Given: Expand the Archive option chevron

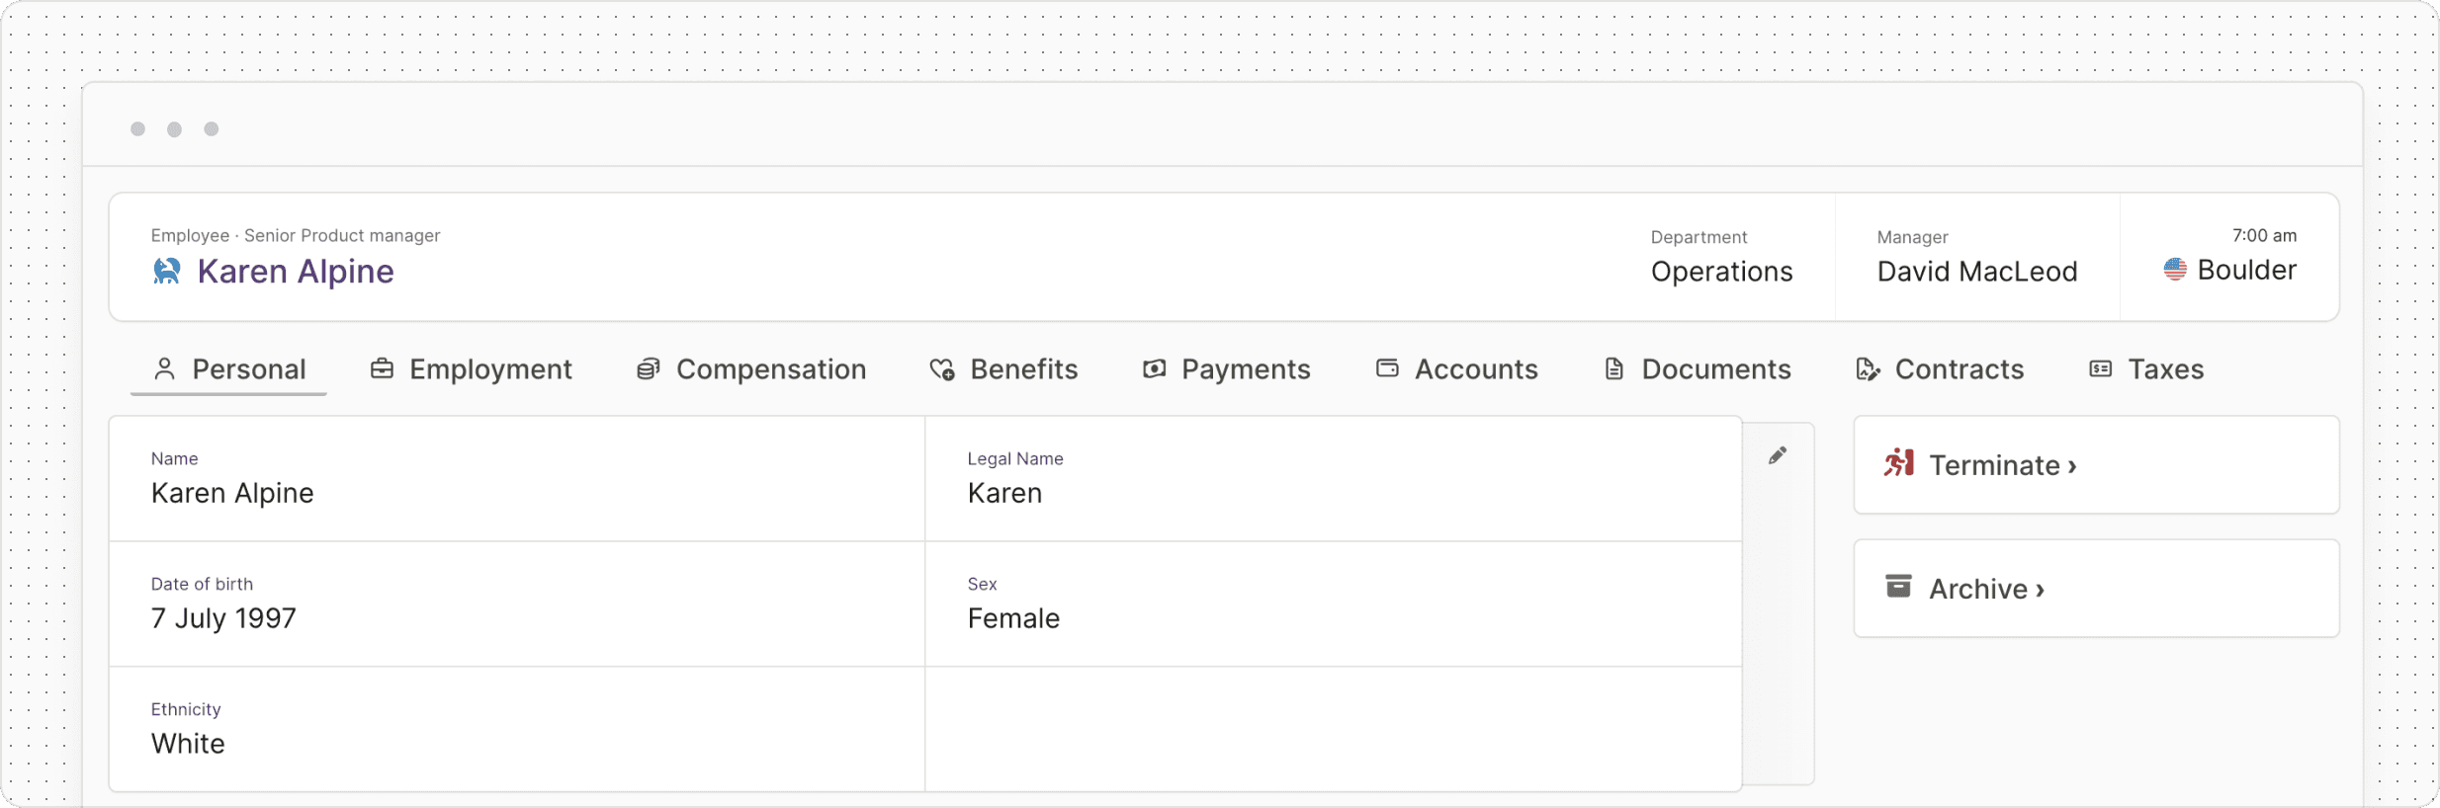Looking at the screenshot, I should pyautogui.click(x=2040, y=590).
